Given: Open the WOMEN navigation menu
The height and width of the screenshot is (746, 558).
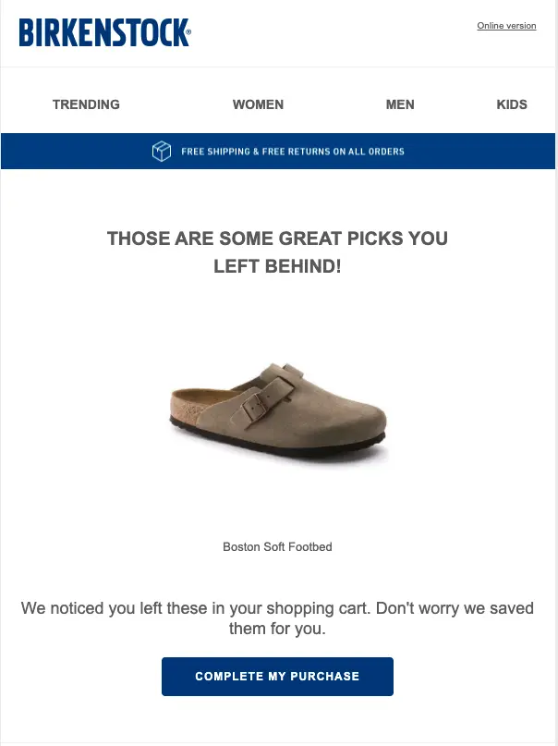Looking at the screenshot, I should pyautogui.click(x=258, y=104).
